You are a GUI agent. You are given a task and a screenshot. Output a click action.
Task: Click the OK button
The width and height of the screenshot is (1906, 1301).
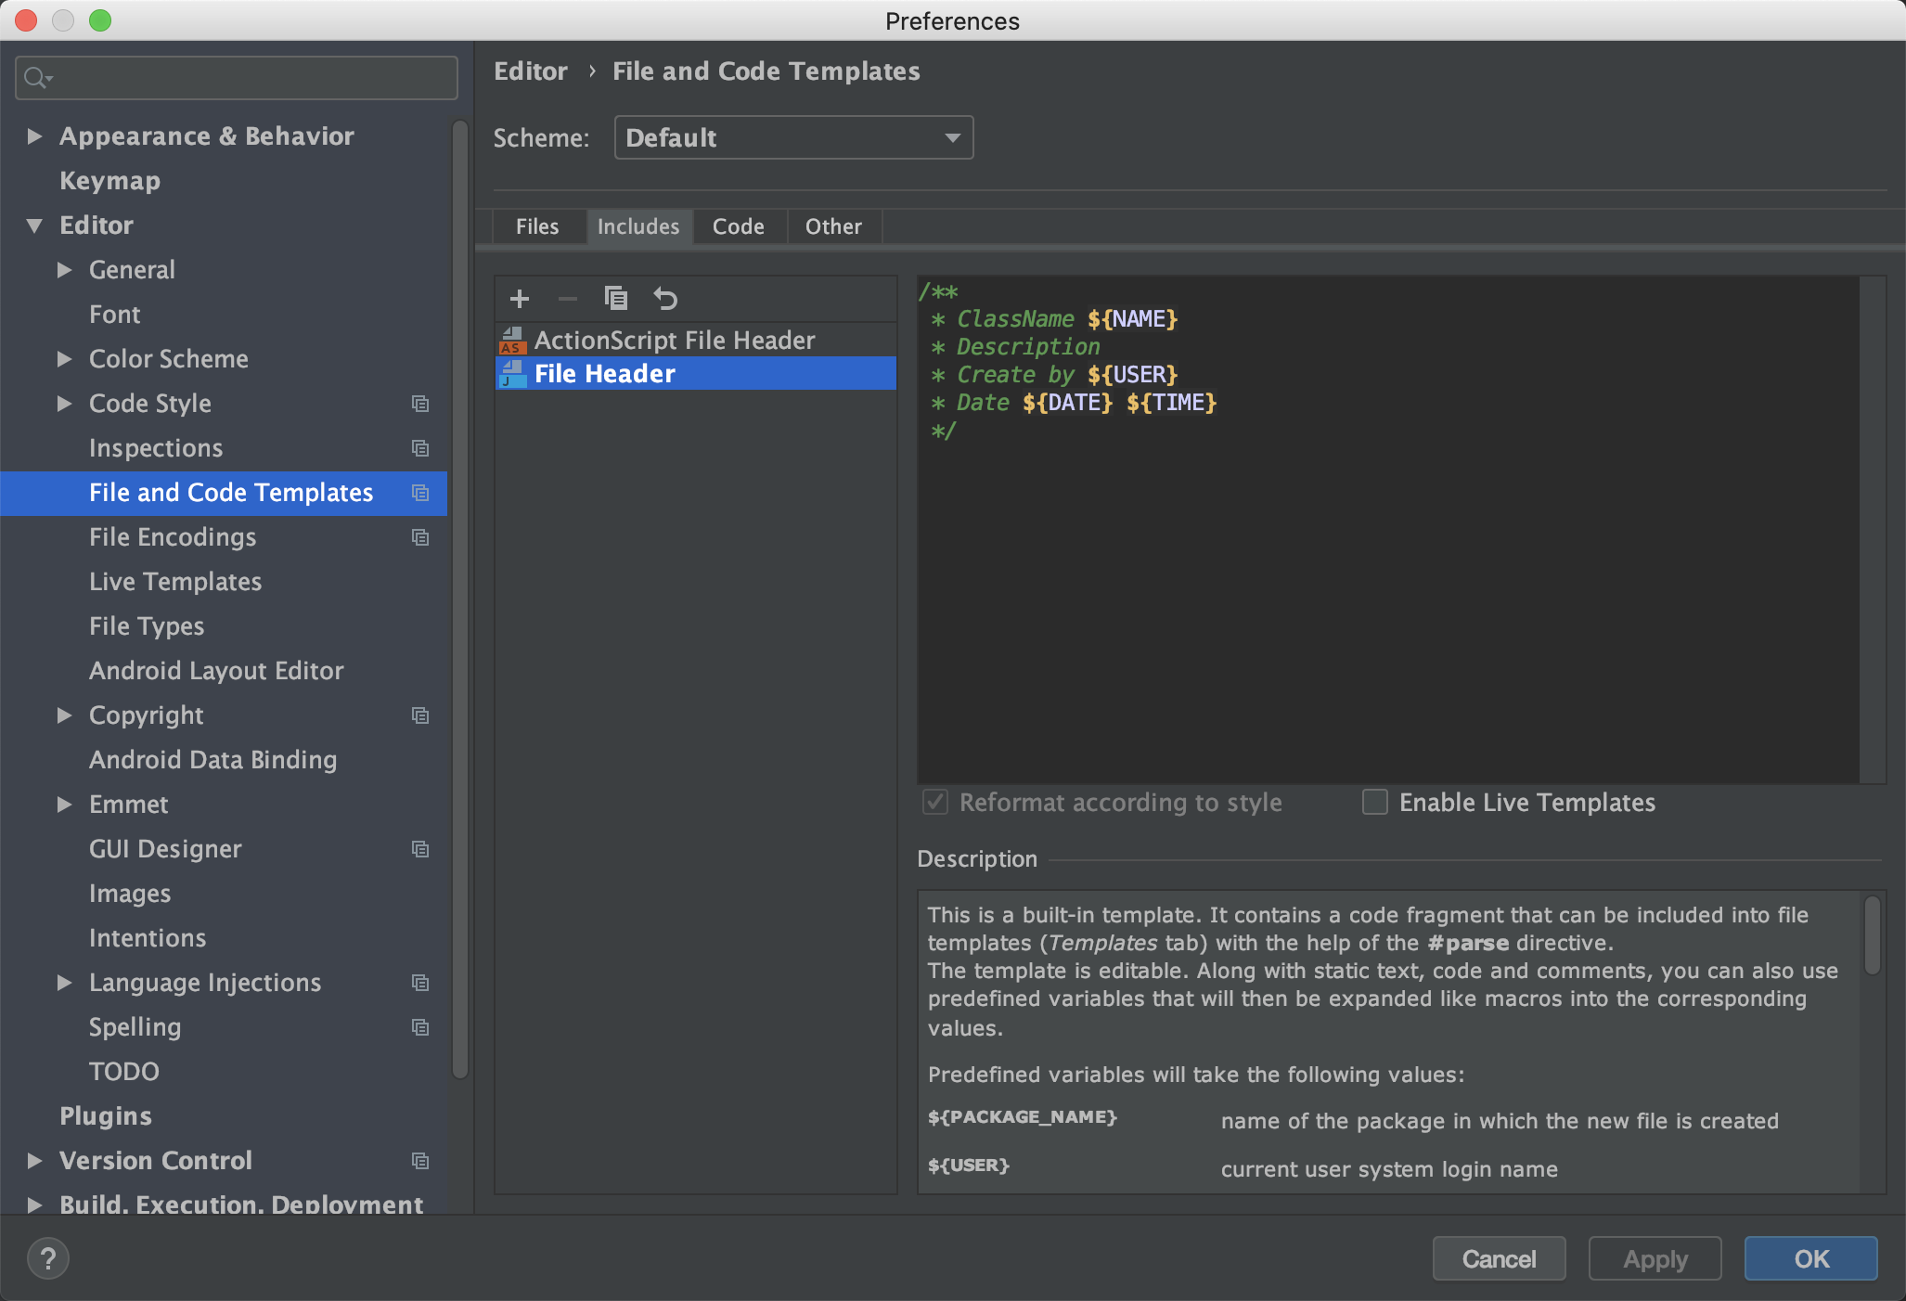tap(1810, 1258)
